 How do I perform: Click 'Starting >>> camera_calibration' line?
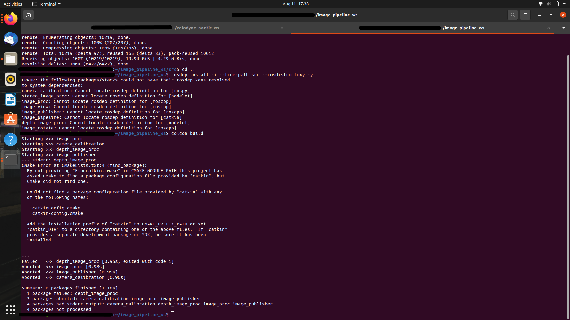tap(63, 144)
